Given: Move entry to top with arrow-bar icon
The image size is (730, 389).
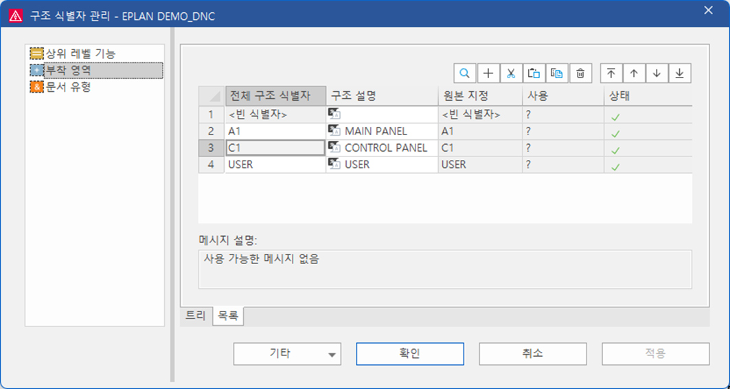Looking at the screenshot, I should (611, 73).
